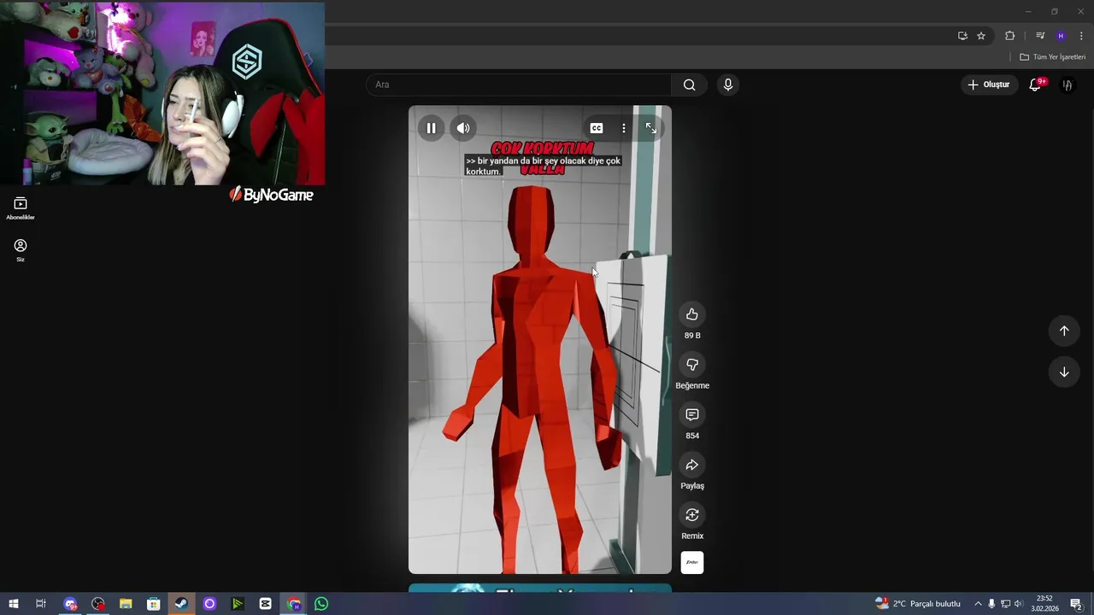Open CapCut from the taskbar
The width and height of the screenshot is (1094, 615).
point(265,604)
